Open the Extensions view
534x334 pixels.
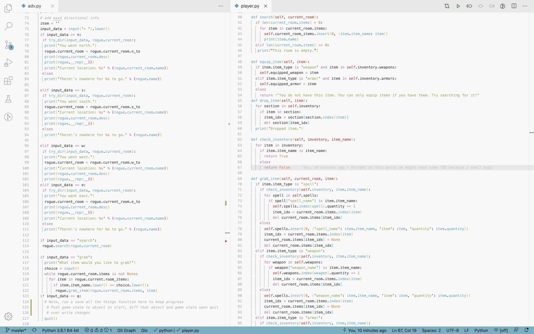pos(8,81)
